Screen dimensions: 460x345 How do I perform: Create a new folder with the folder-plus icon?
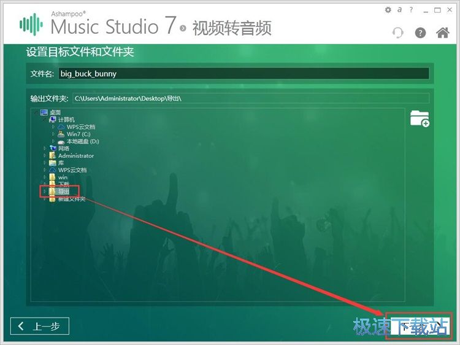tap(420, 118)
